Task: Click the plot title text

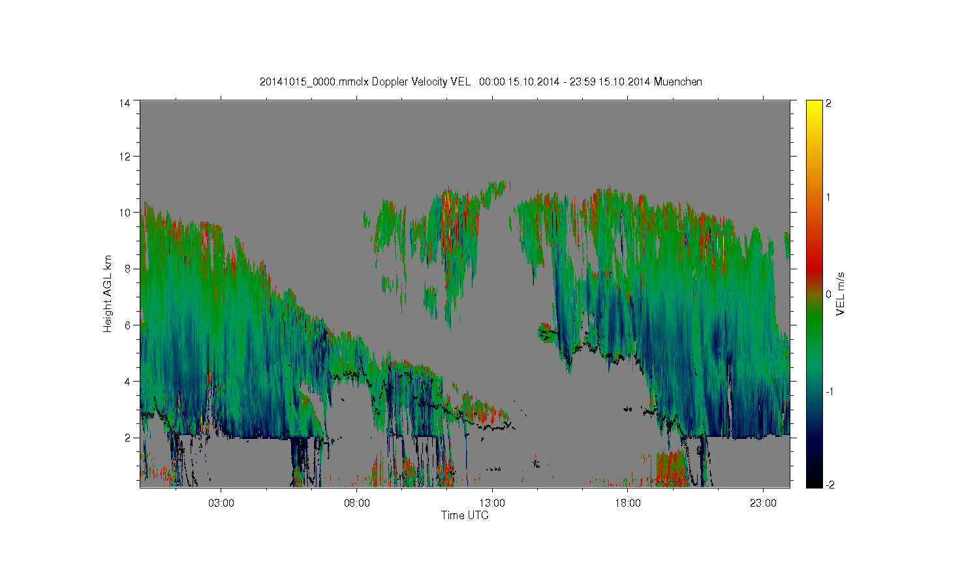Action: coord(481,82)
